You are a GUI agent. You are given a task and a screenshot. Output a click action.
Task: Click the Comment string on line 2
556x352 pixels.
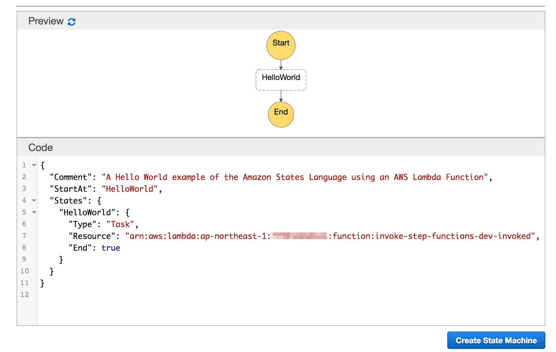click(x=295, y=177)
